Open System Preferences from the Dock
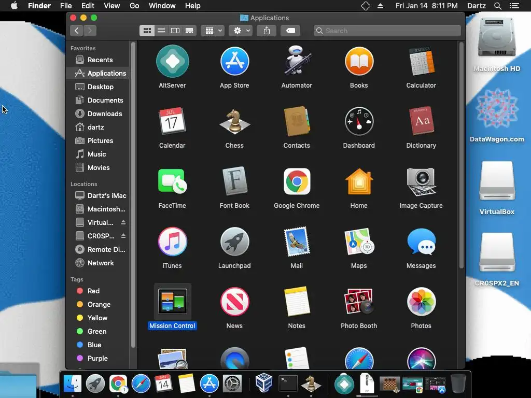The width and height of the screenshot is (531, 398). (x=232, y=383)
